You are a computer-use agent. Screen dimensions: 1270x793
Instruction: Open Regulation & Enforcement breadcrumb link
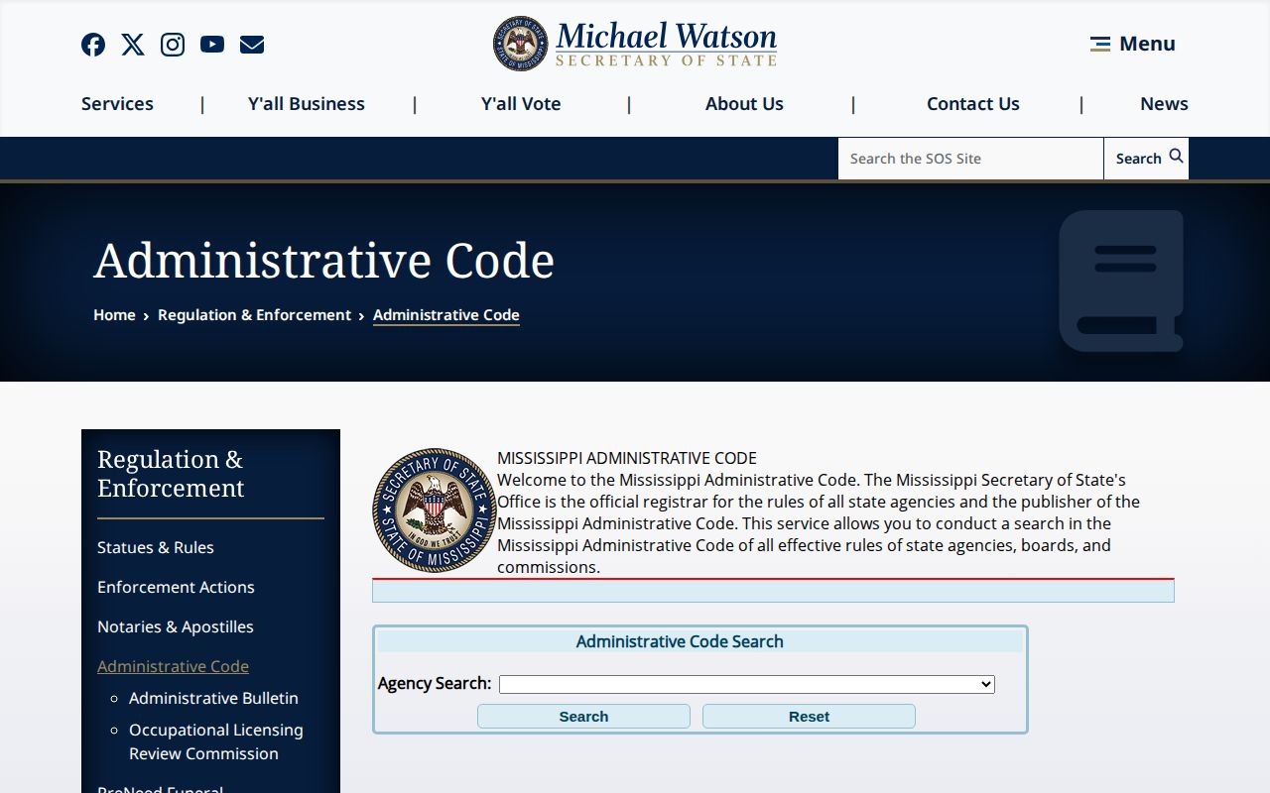pos(254,314)
